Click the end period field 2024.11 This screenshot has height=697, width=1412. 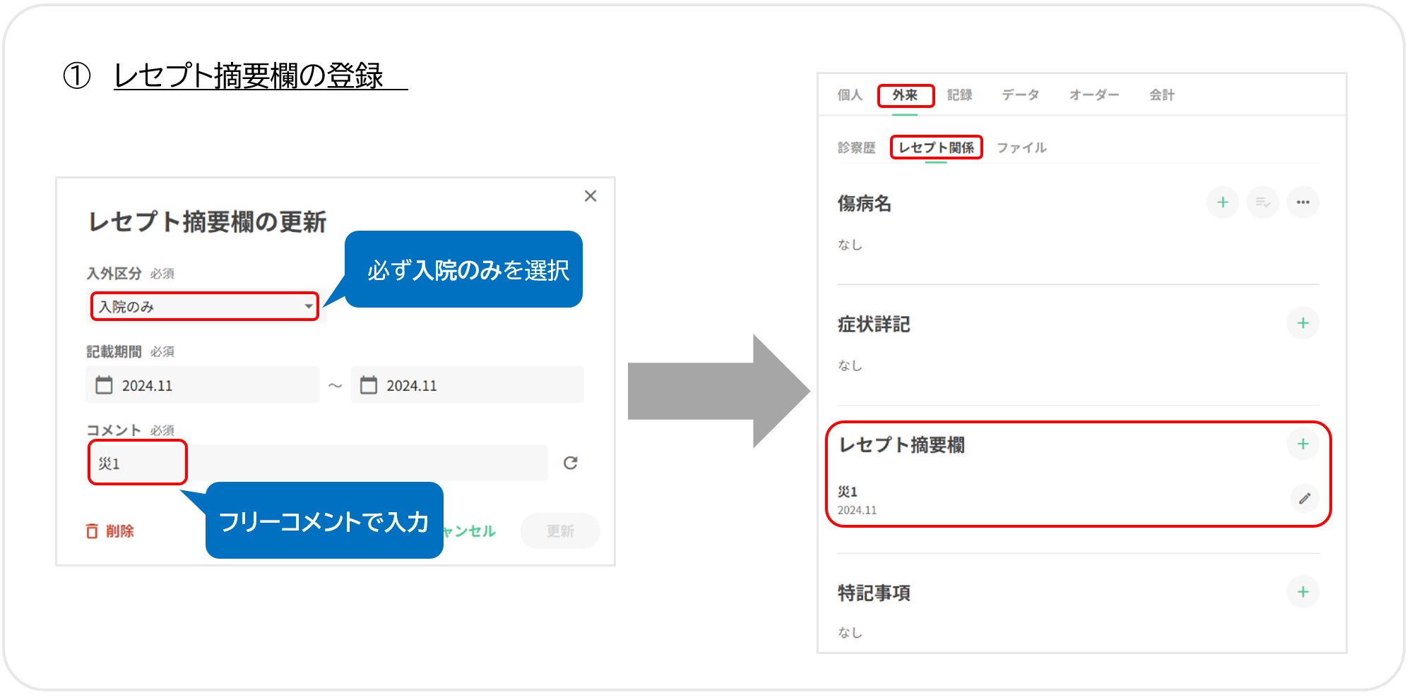(x=468, y=384)
